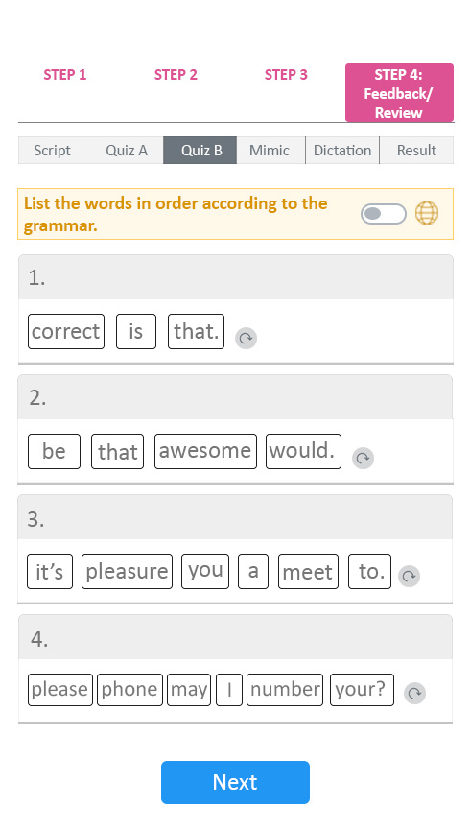View the Result tab
The width and height of the screenshot is (470, 829).
[416, 150]
